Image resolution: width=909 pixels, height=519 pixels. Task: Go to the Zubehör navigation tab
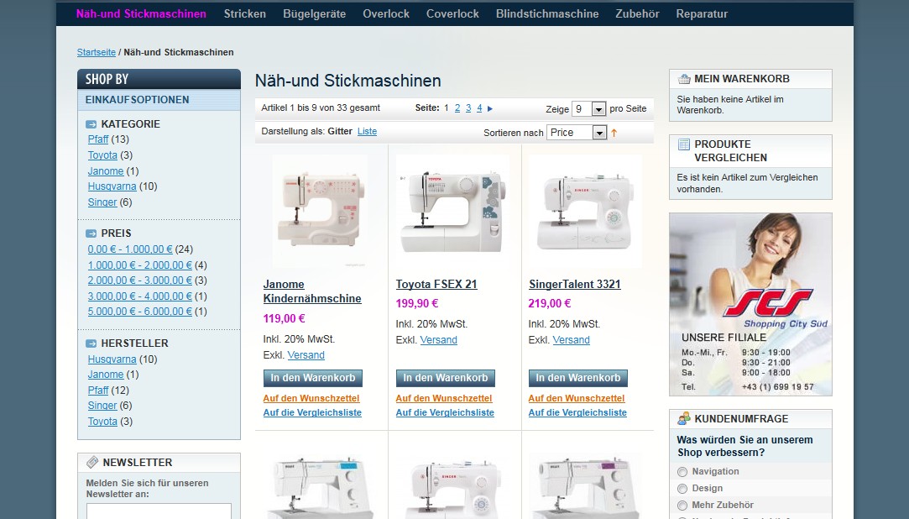(x=637, y=14)
